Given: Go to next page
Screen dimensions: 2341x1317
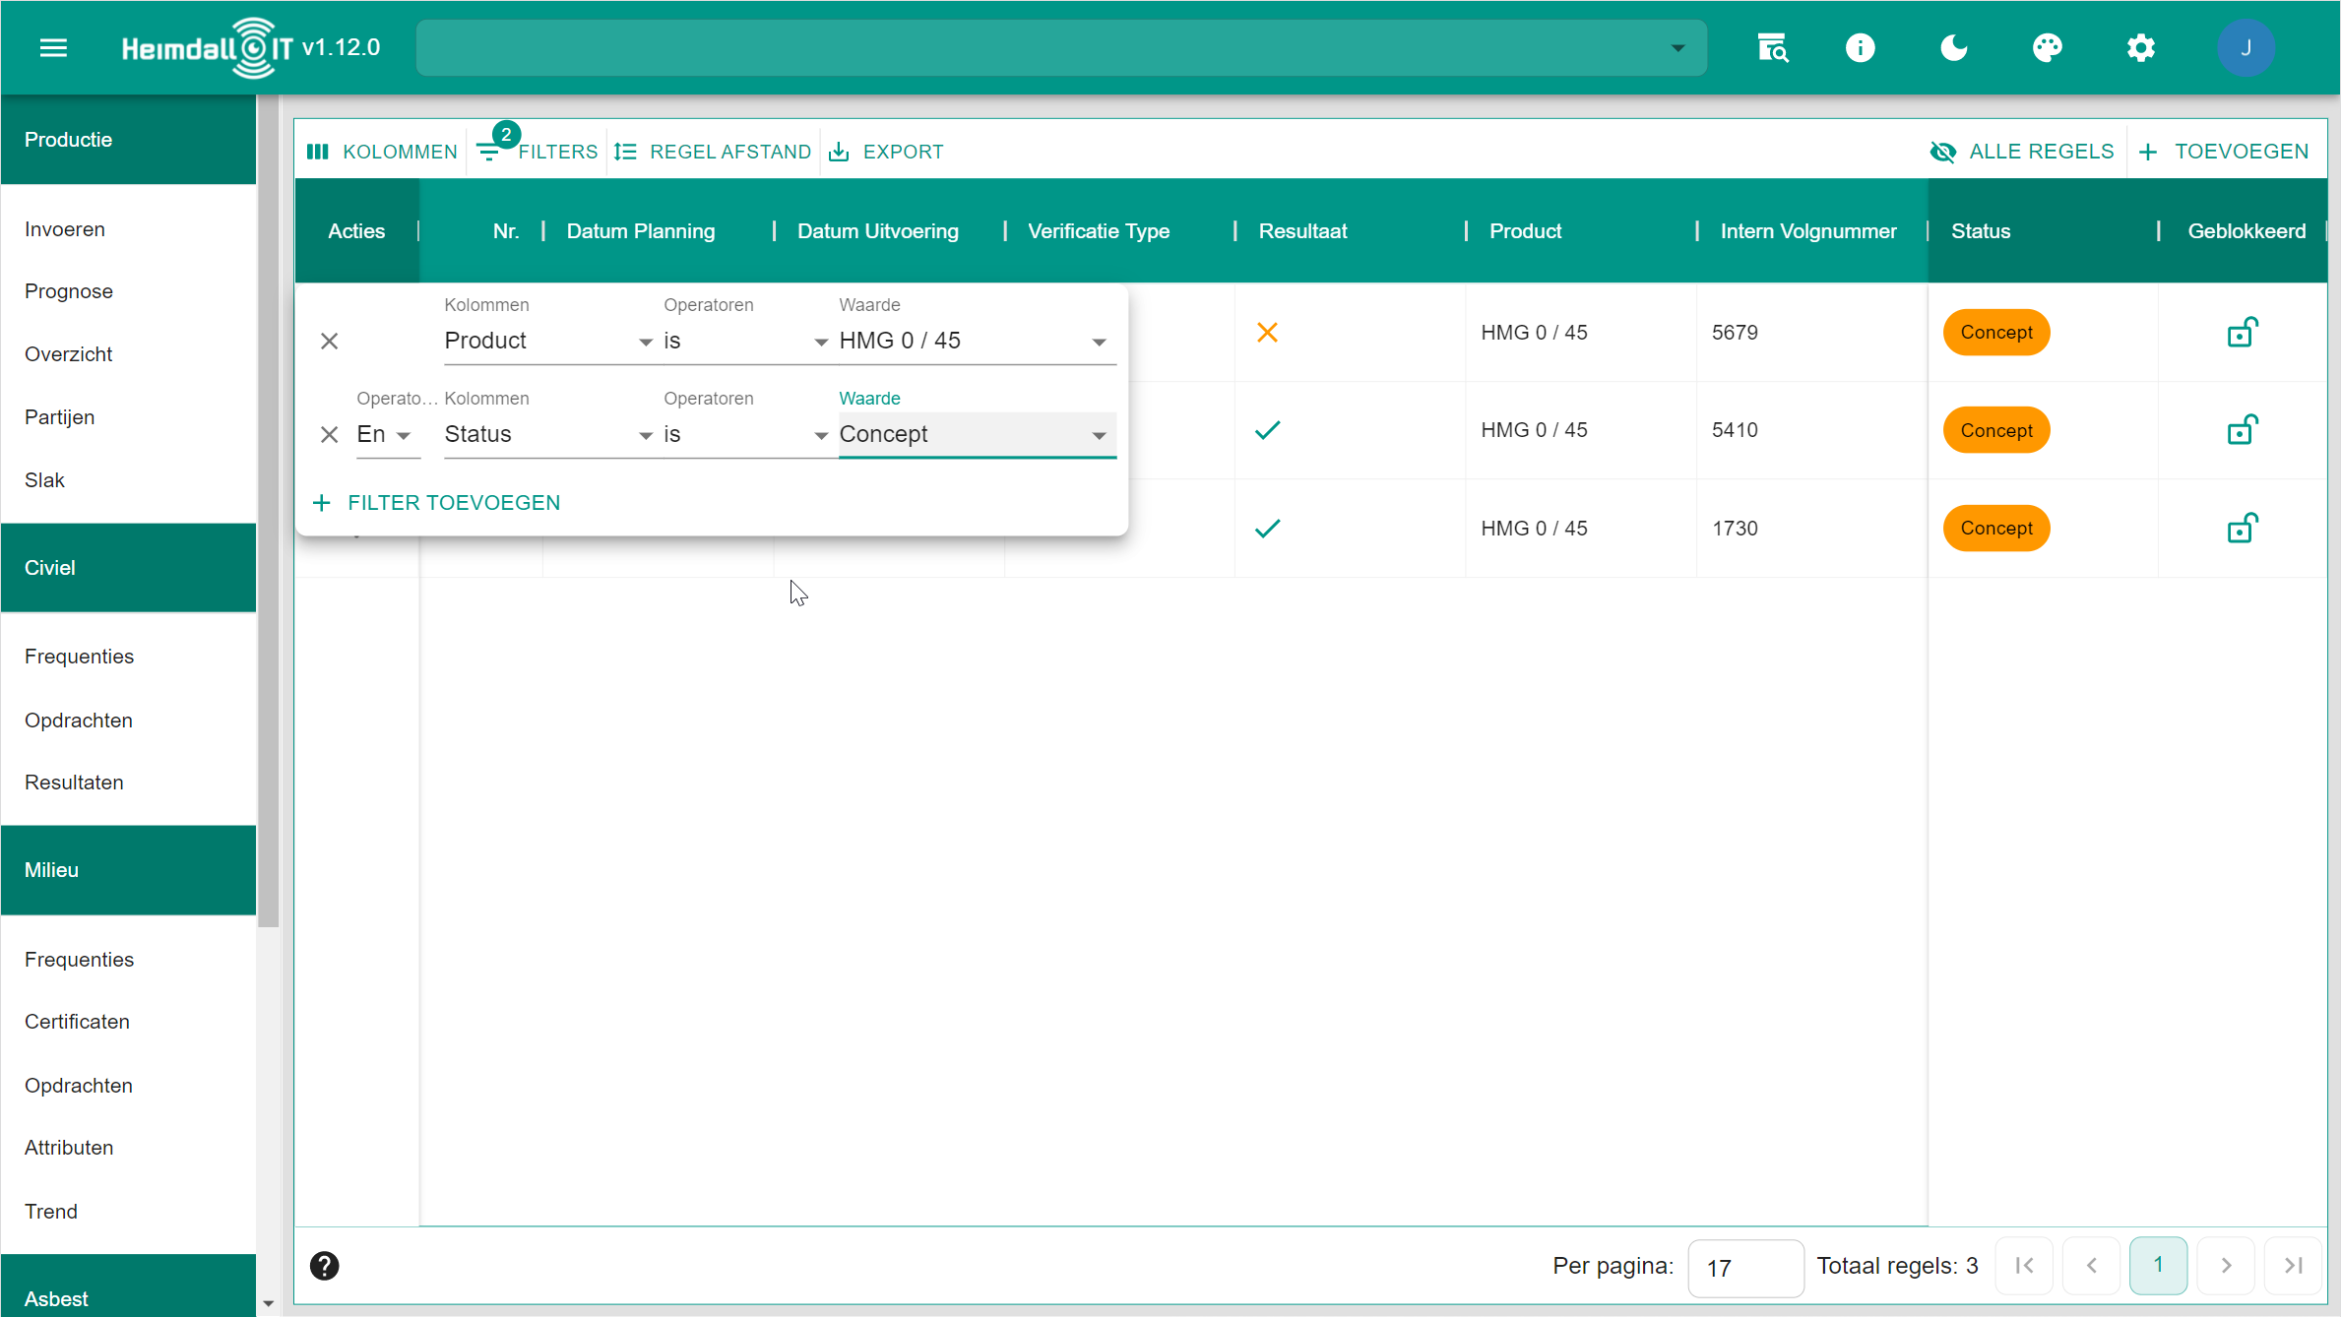Looking at the screenshot, I should point(2226,1266).
